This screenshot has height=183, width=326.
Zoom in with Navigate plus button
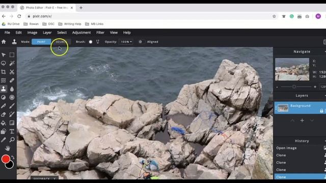[315, 87]
